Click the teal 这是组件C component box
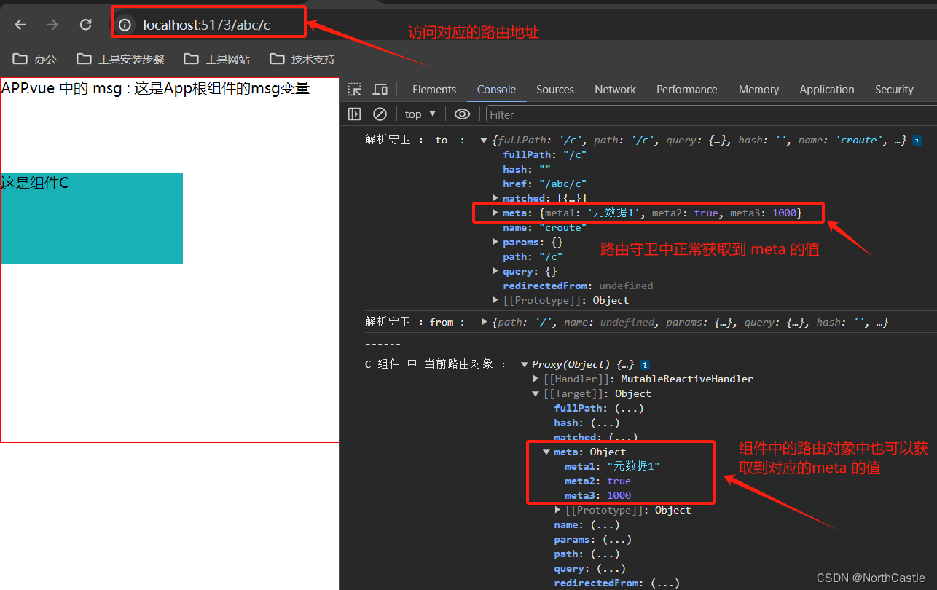The height and width of the screenshot is (590, 937). tap(92, 218)
